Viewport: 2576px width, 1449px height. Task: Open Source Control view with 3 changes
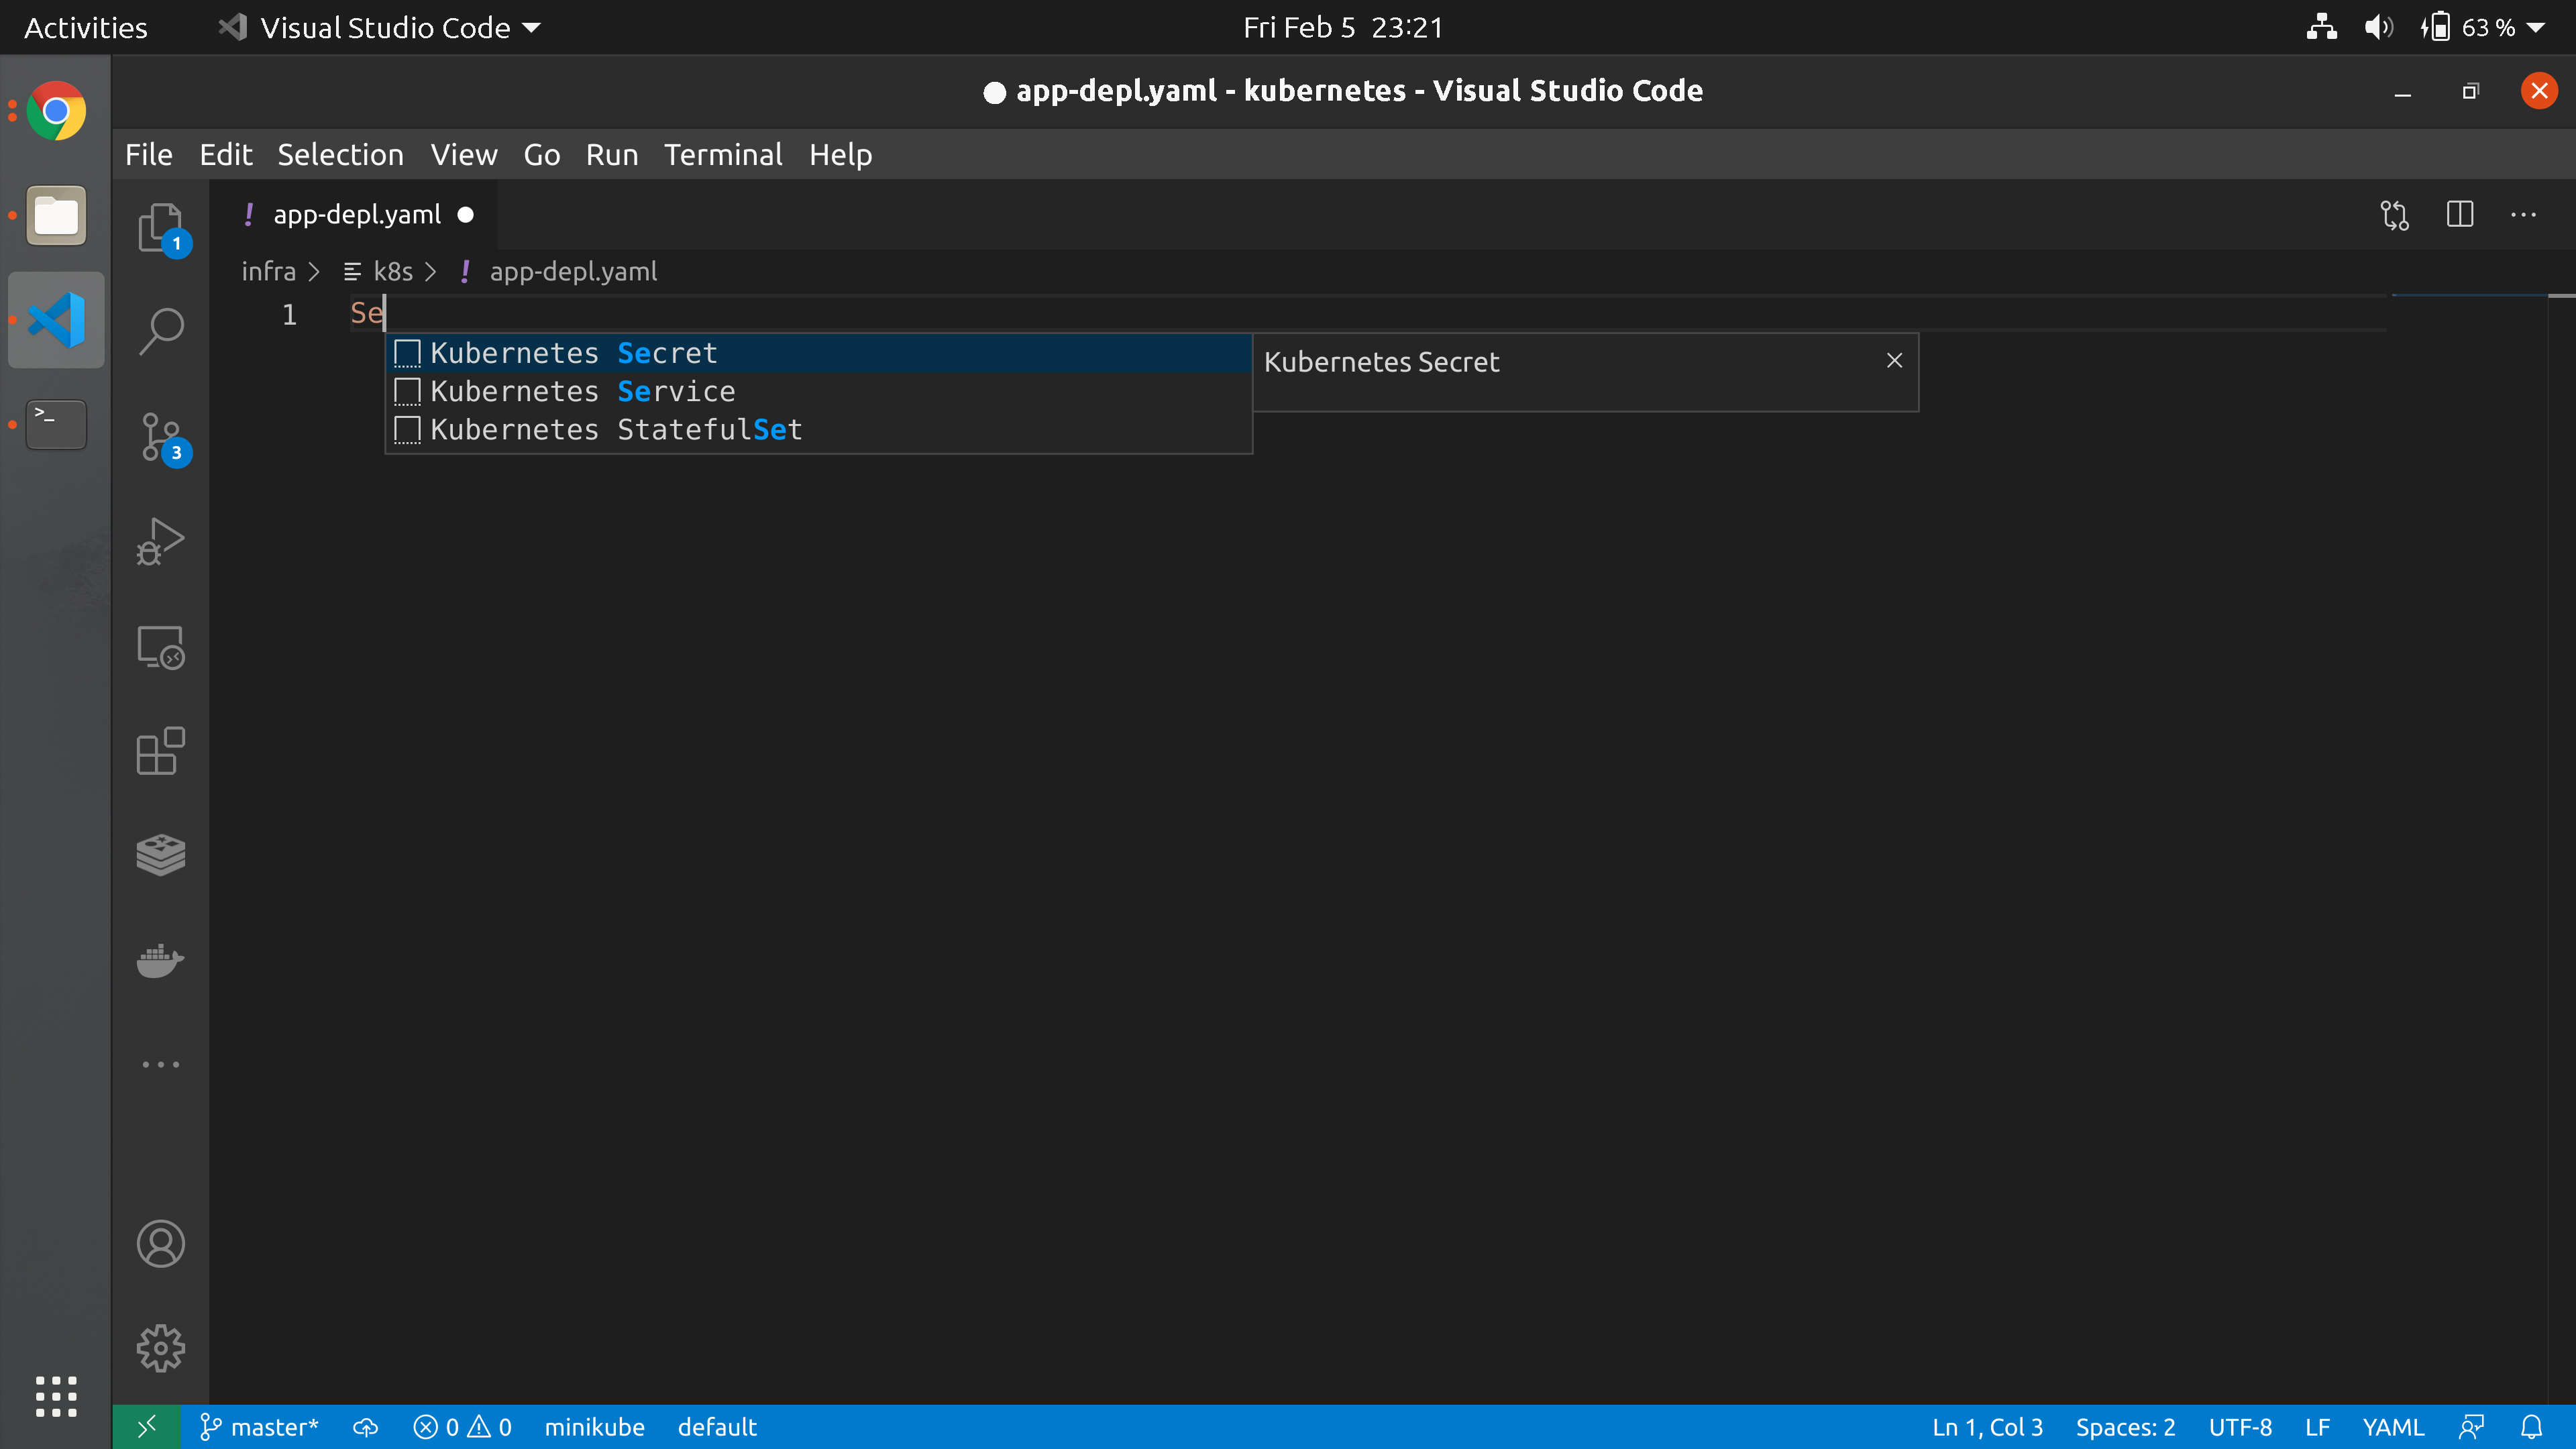click(160, 437)
